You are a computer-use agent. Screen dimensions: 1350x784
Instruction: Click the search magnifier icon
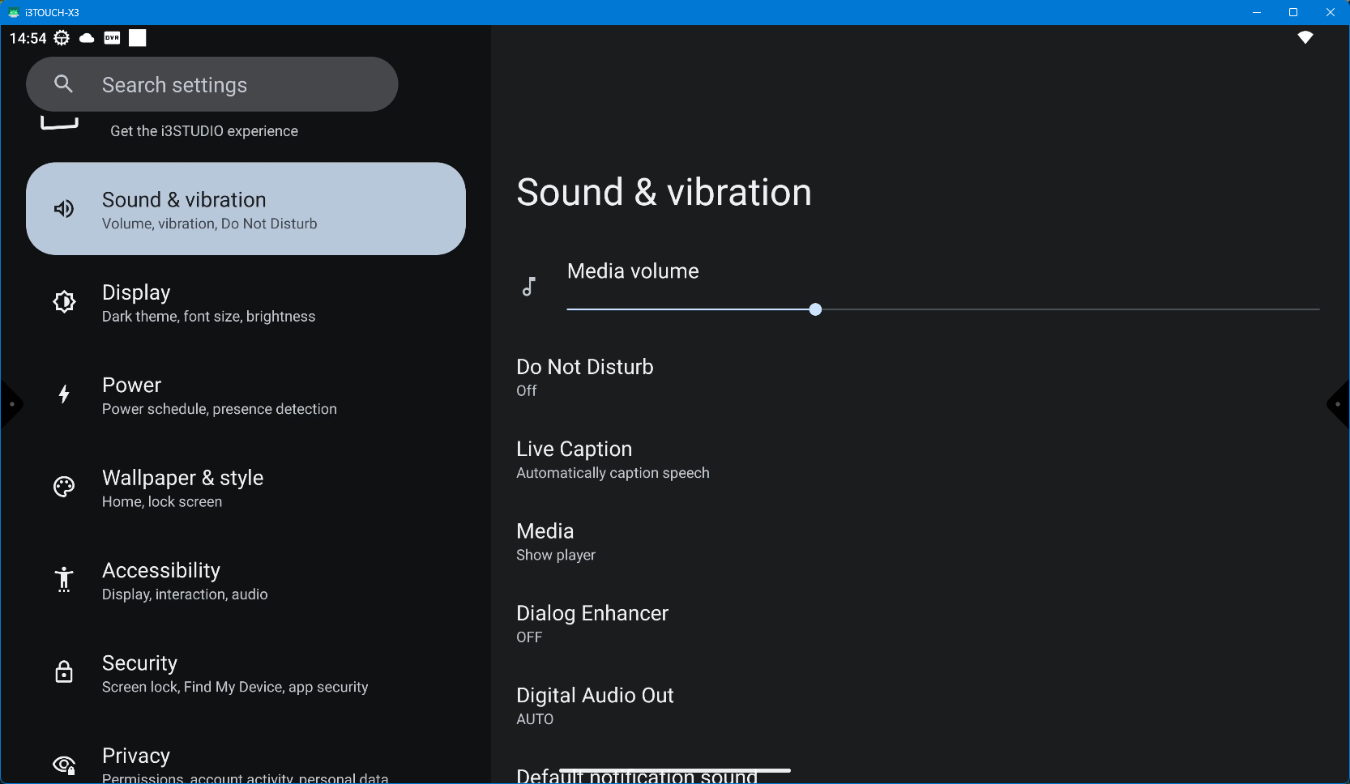[x=63, y=84]
